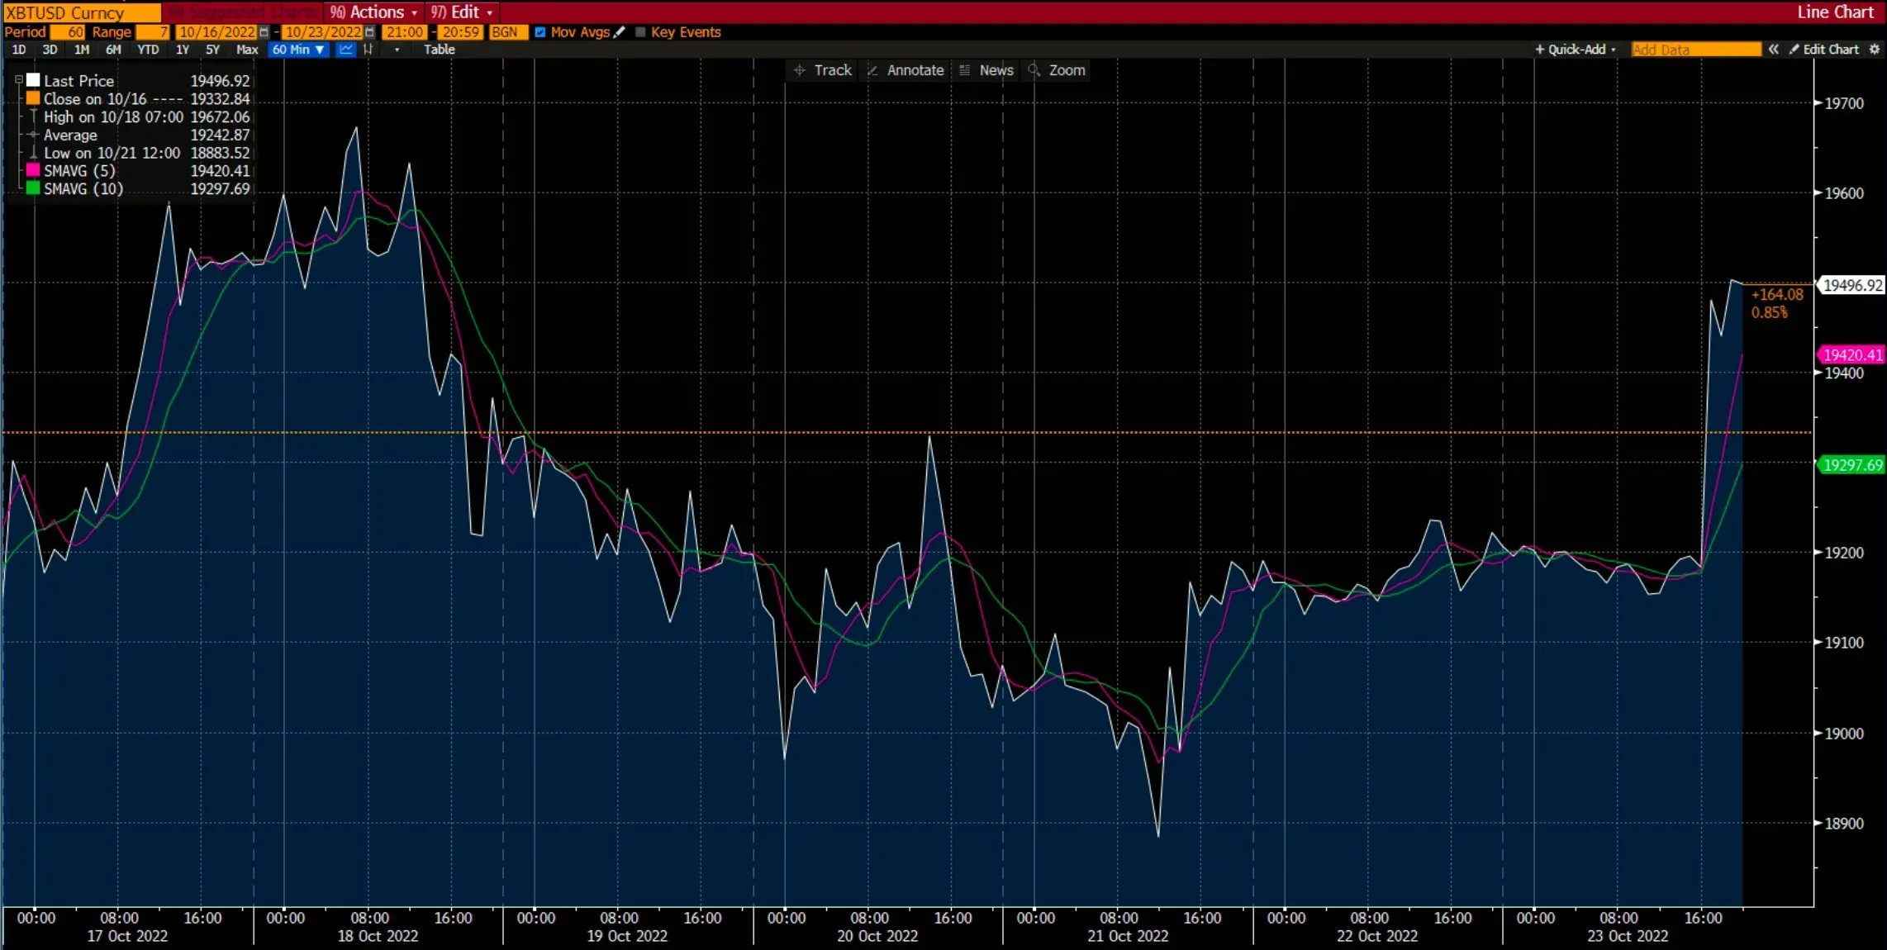
Task: Open chart settings via gear icon
Action: coord(1875,50)
